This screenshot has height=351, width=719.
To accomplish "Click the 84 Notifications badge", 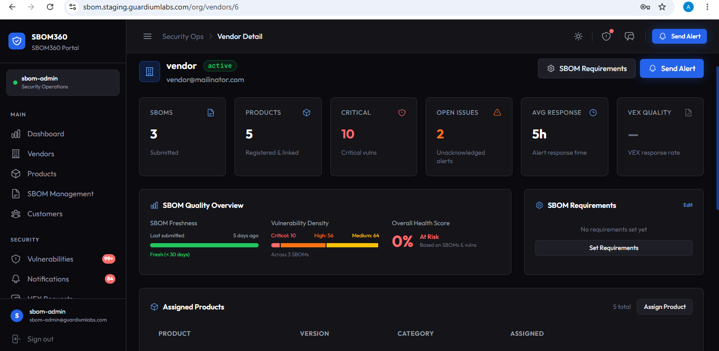I will point(110,279).
